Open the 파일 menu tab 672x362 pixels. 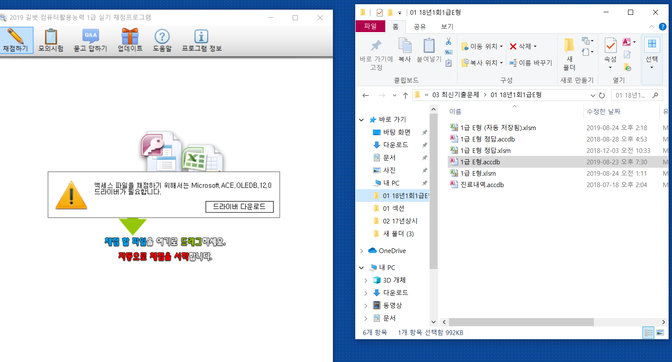pyautogui.click(x=370, y=26)
